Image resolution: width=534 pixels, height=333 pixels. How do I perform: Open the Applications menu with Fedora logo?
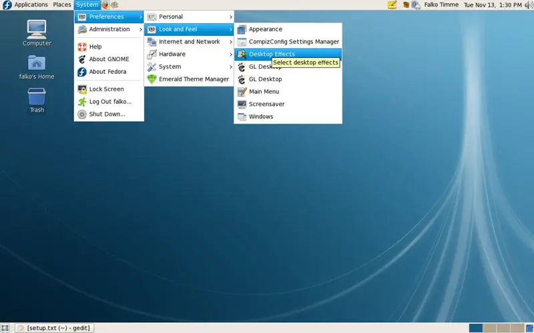click(x=25, y=5)
